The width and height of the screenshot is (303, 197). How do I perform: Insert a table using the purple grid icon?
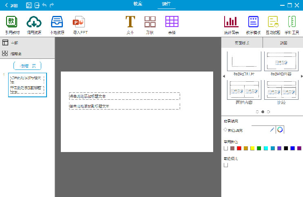(x=172, y=22)
